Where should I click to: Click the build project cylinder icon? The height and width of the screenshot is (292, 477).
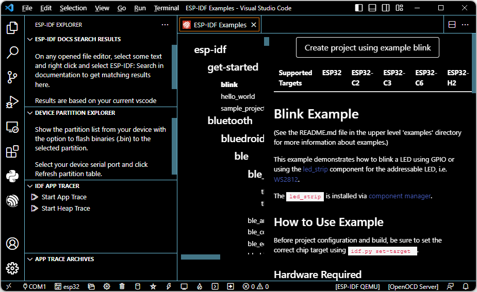(138, 286)
